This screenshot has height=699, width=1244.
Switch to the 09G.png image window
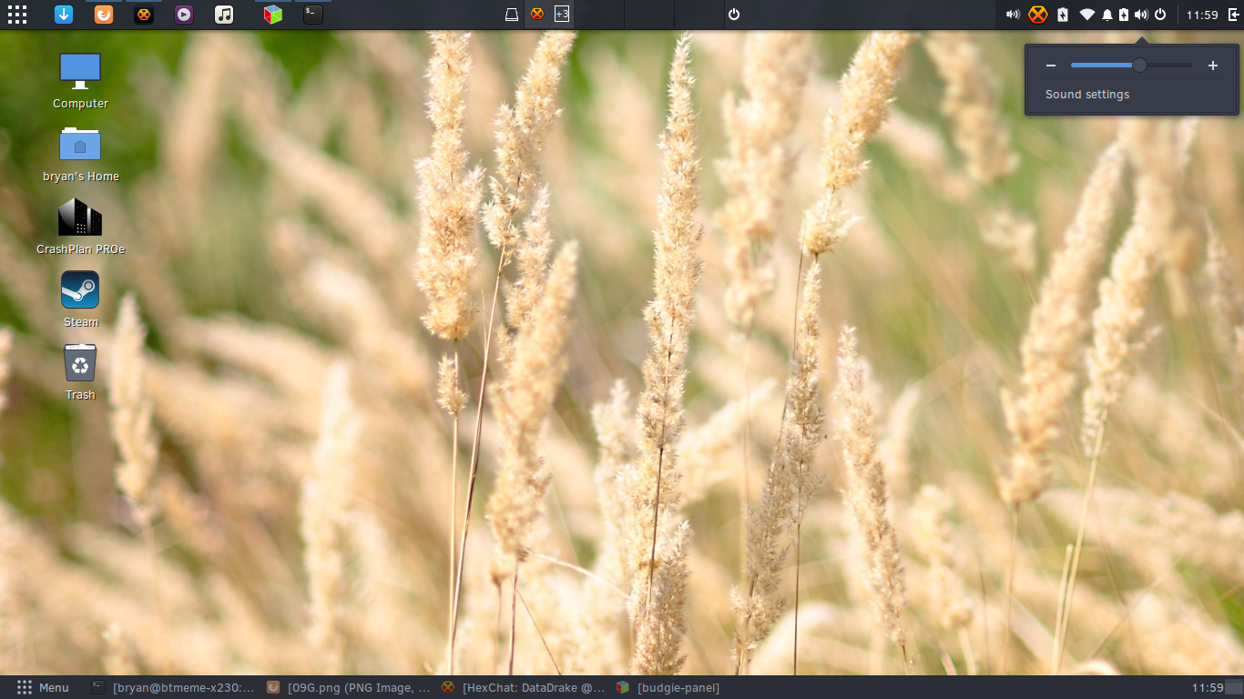[348, 687]
